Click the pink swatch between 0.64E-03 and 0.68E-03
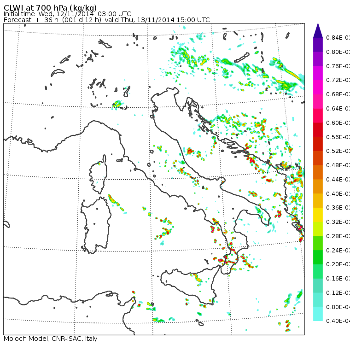Image resolution: width=350 pixels, height=345 pixels. [318, 101]
